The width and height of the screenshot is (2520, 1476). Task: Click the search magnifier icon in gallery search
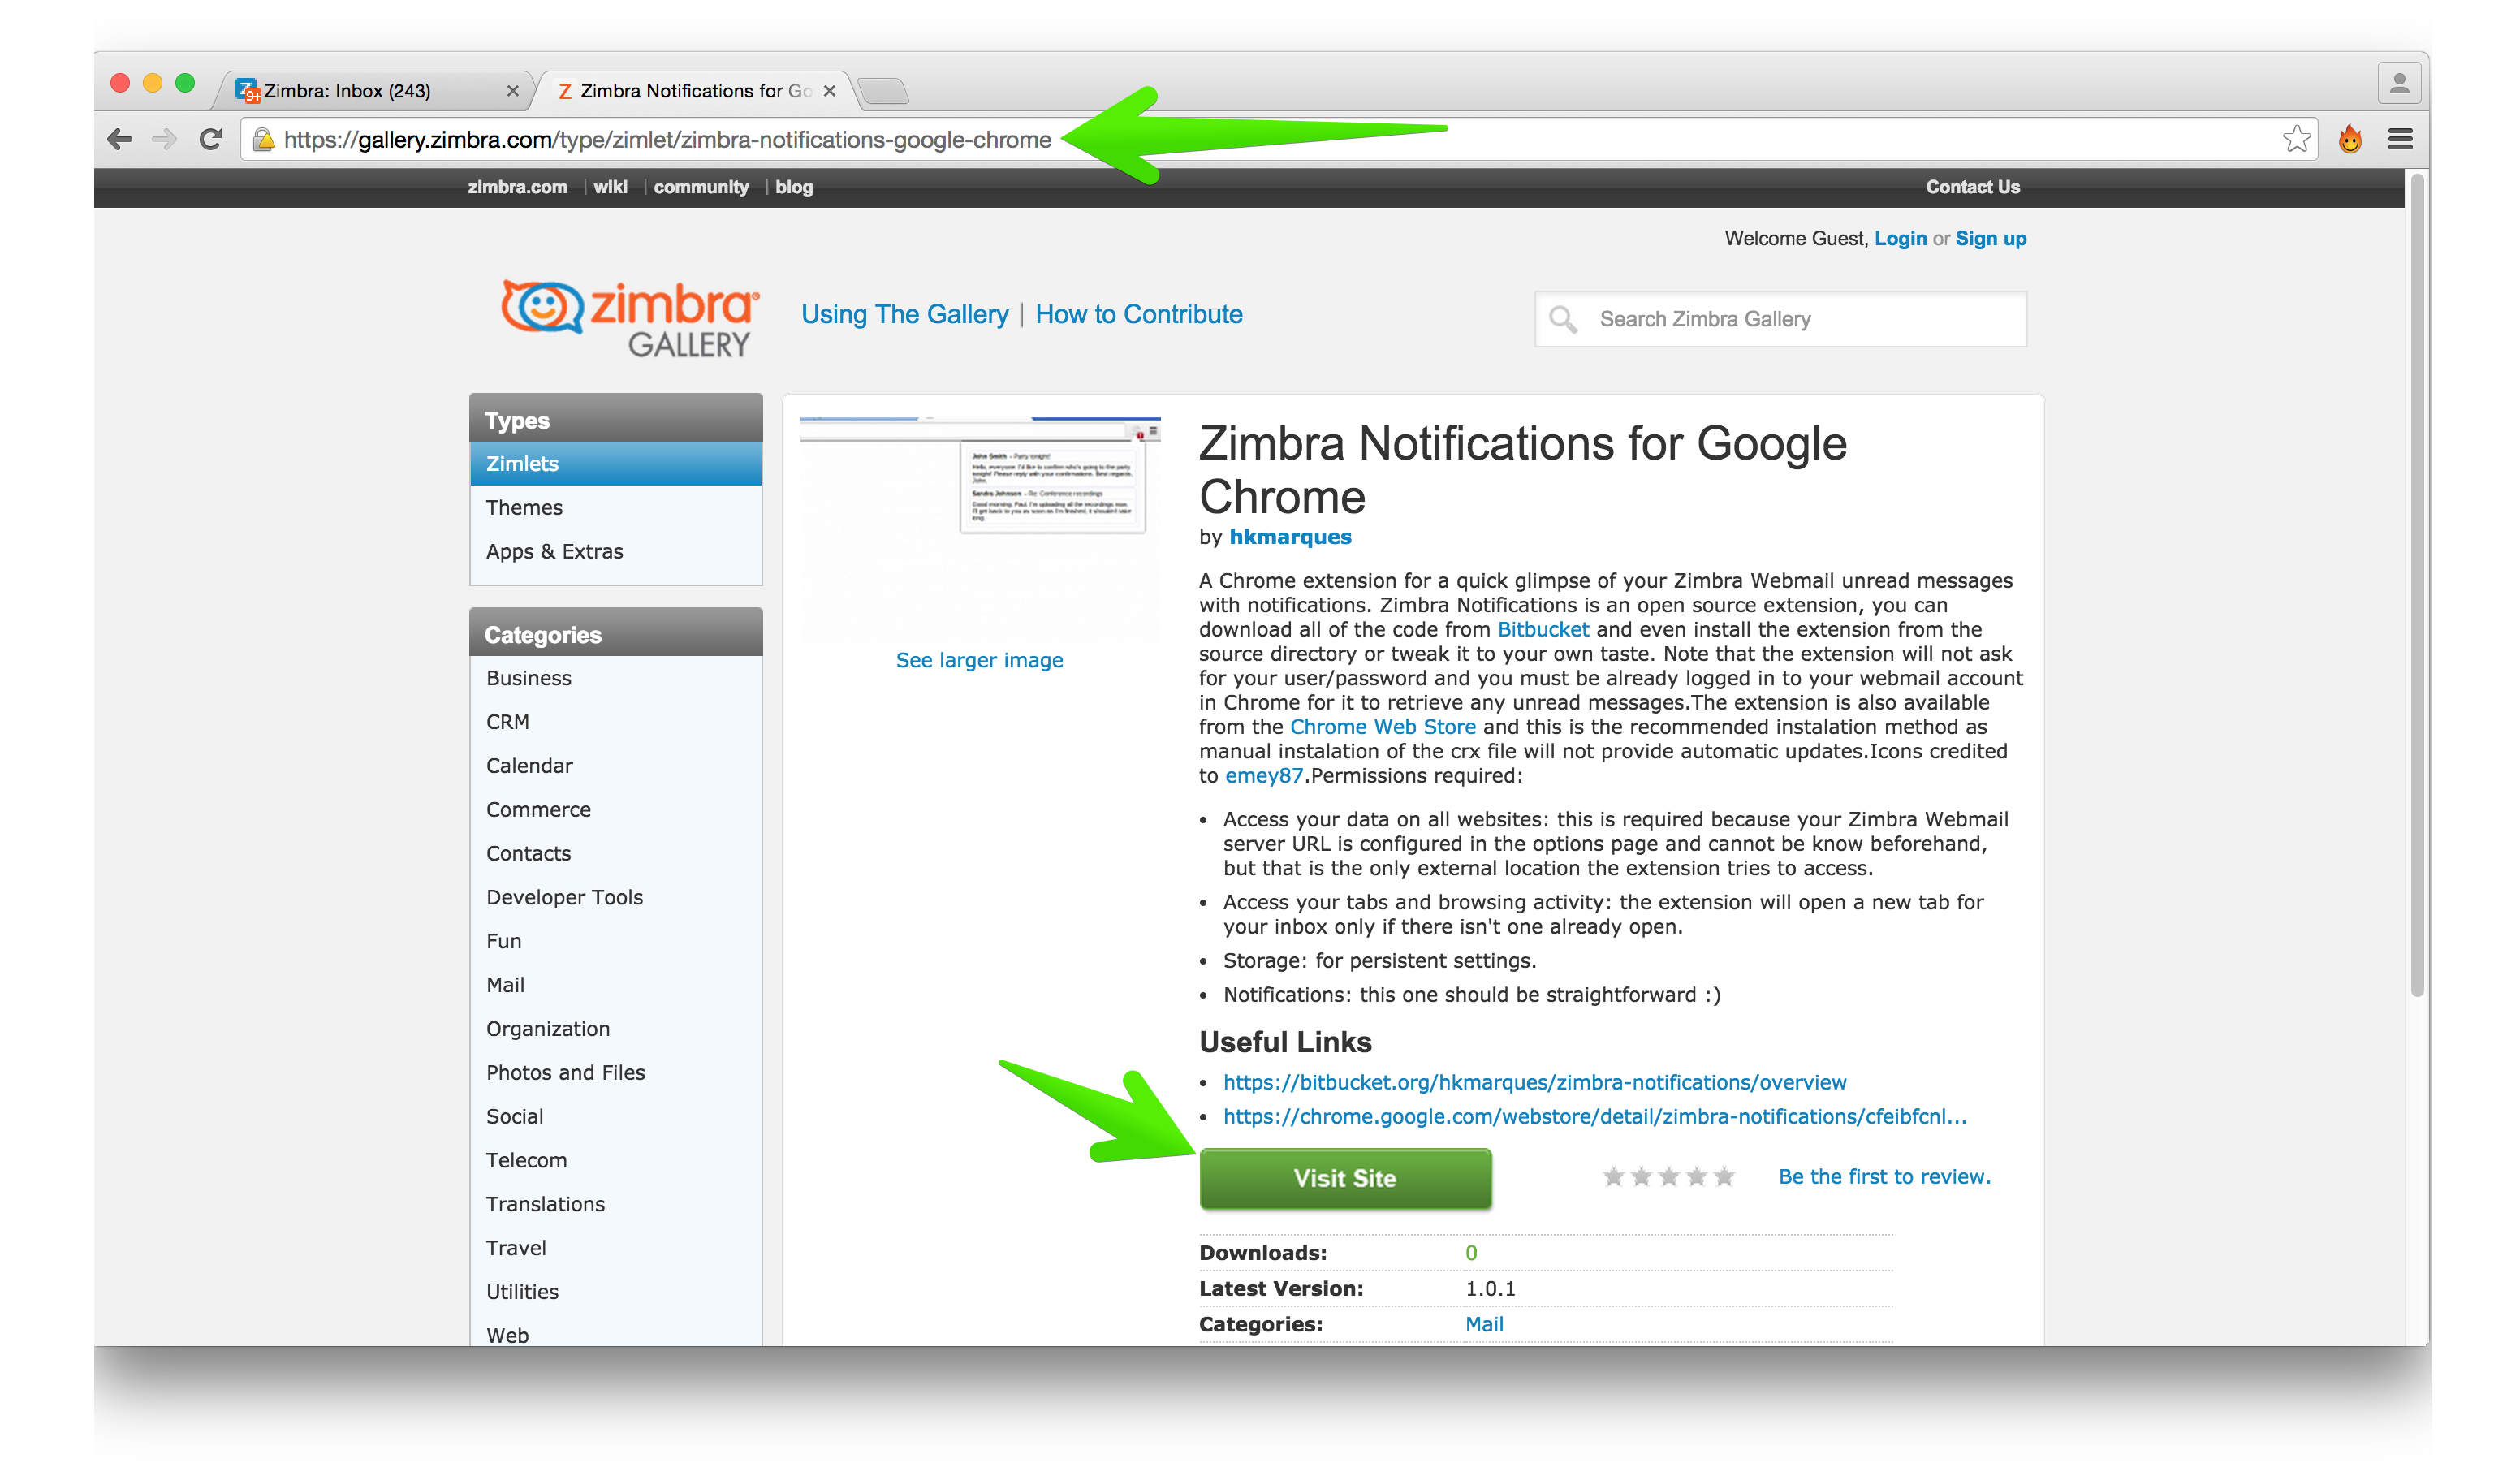point(1563,319)
